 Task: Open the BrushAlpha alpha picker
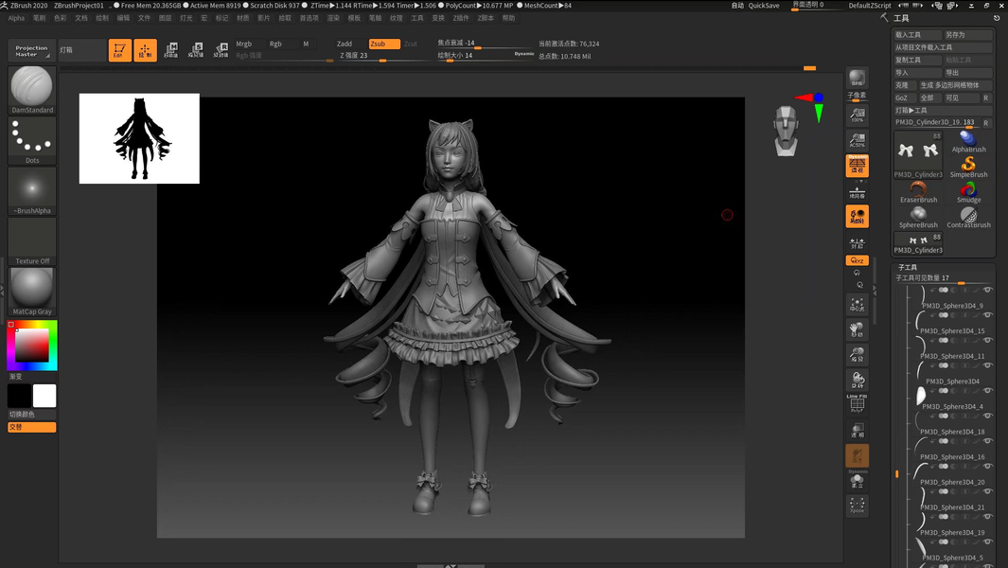tap(32, 191)
